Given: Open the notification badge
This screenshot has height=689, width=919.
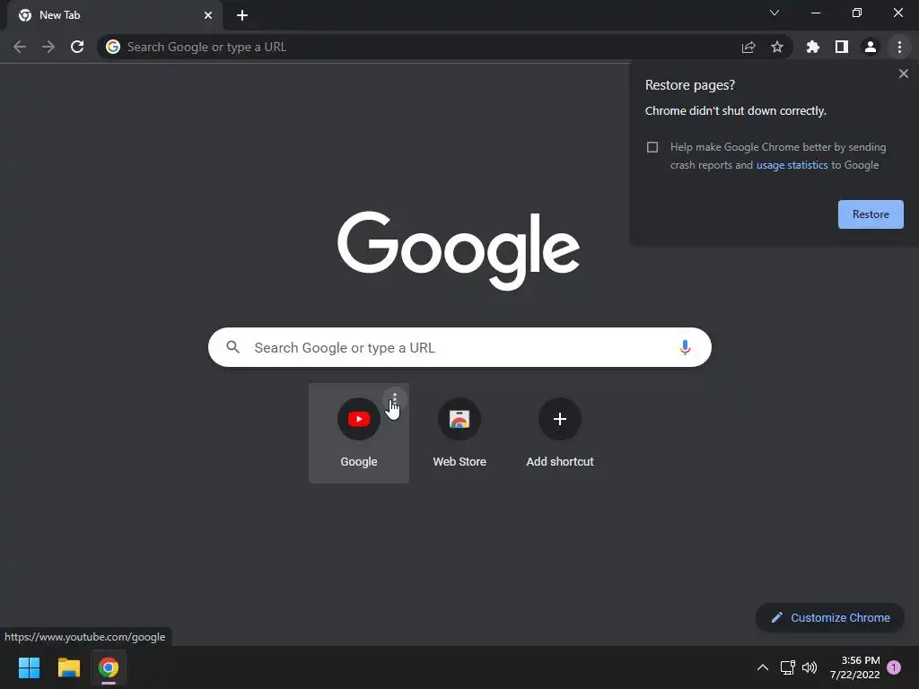Looking at the screenshot, I should 894,667.
